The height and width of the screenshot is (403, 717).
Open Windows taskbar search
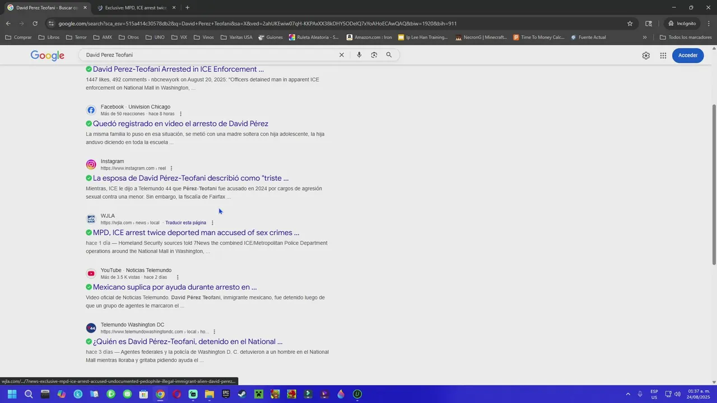coord(29,394)
